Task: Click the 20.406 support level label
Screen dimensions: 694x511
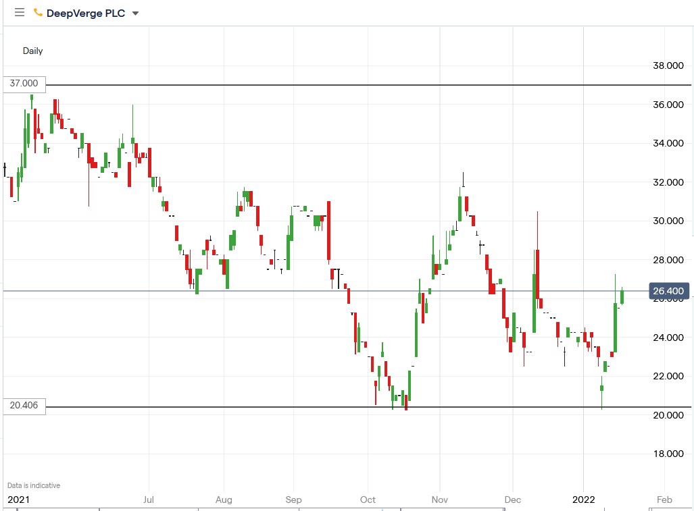Action: pos(24,406)
